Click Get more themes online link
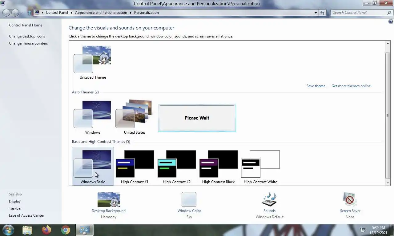 tap(351, 86)
